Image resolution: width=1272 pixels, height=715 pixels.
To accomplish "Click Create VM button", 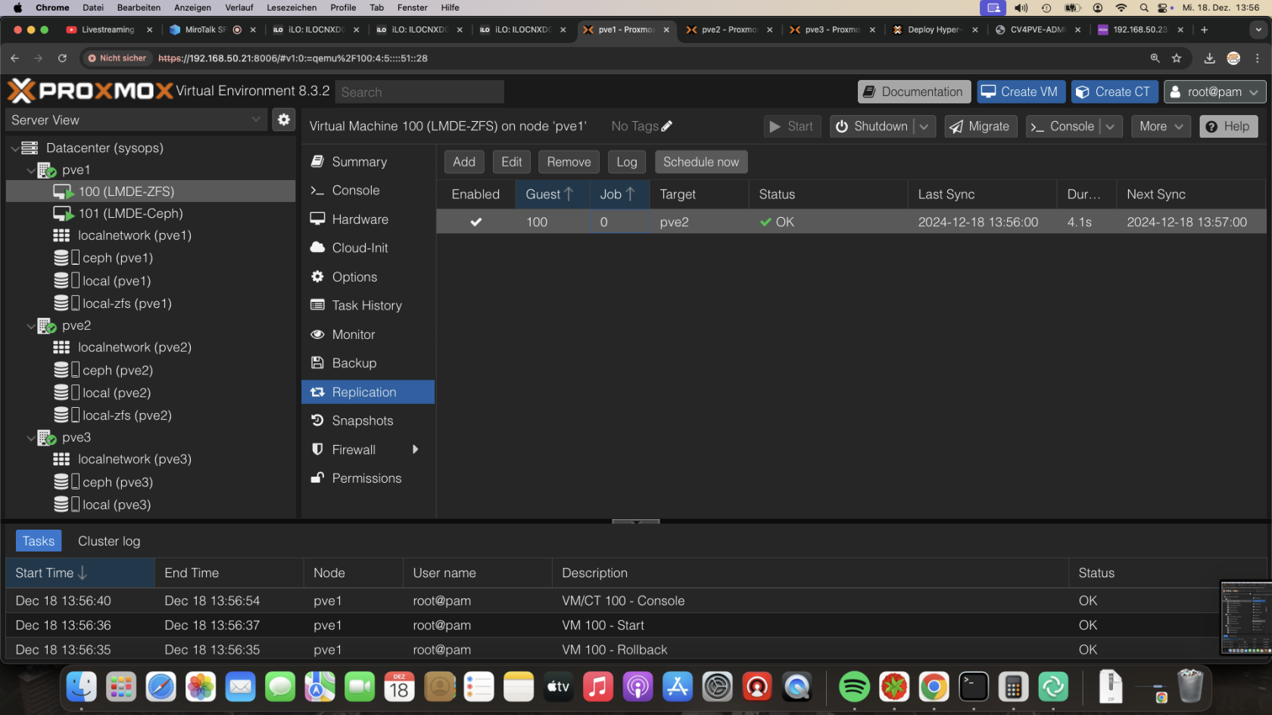I will (1021, 92).
